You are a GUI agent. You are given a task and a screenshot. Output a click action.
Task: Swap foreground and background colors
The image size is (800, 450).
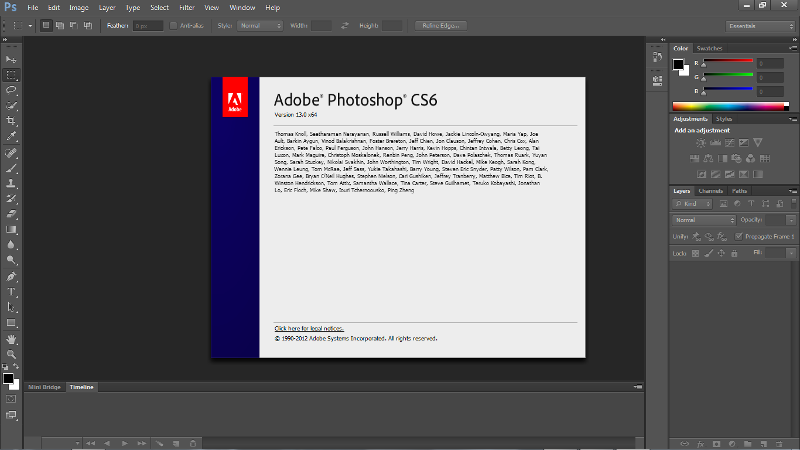tap(16, 367)
